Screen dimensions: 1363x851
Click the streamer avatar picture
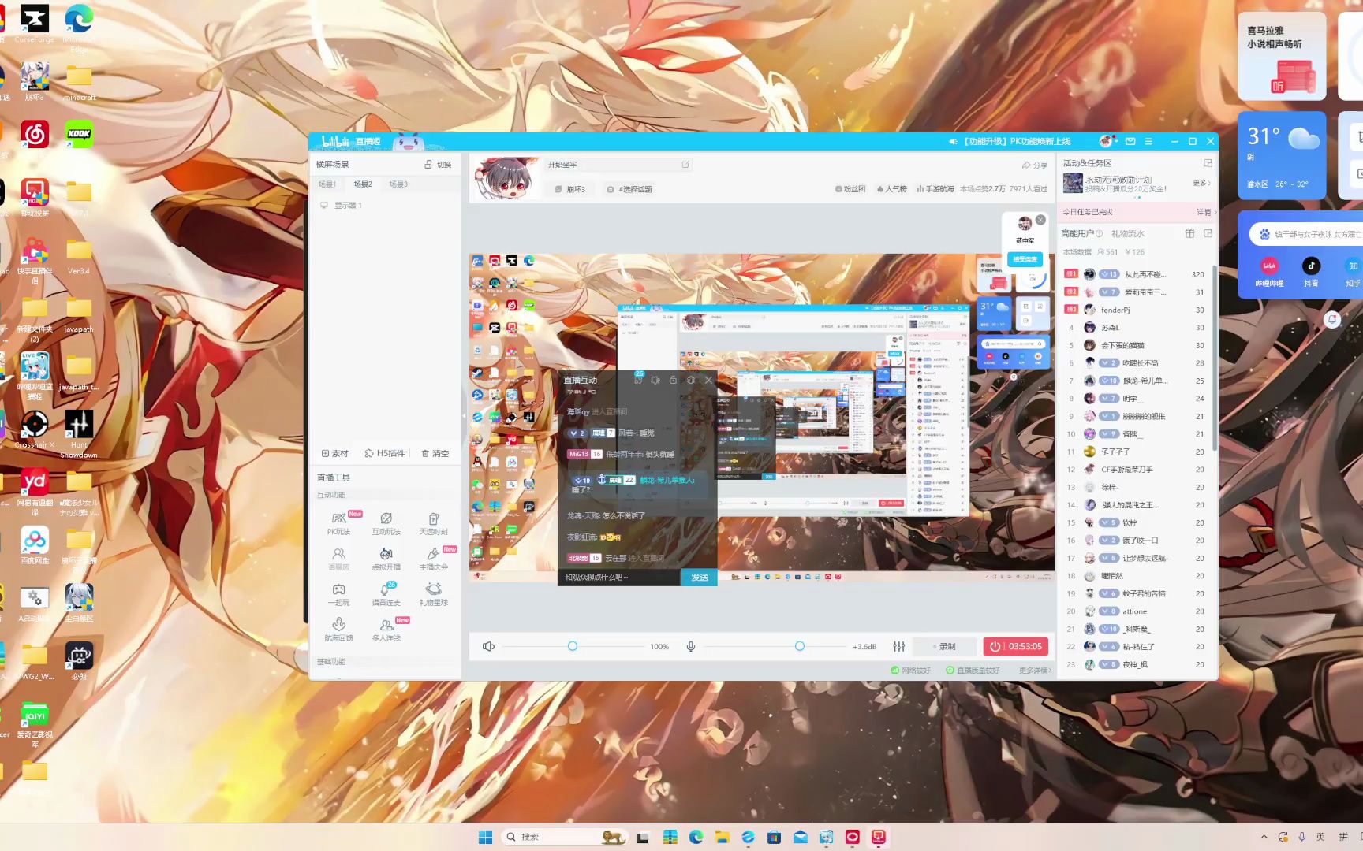[503, 177]
